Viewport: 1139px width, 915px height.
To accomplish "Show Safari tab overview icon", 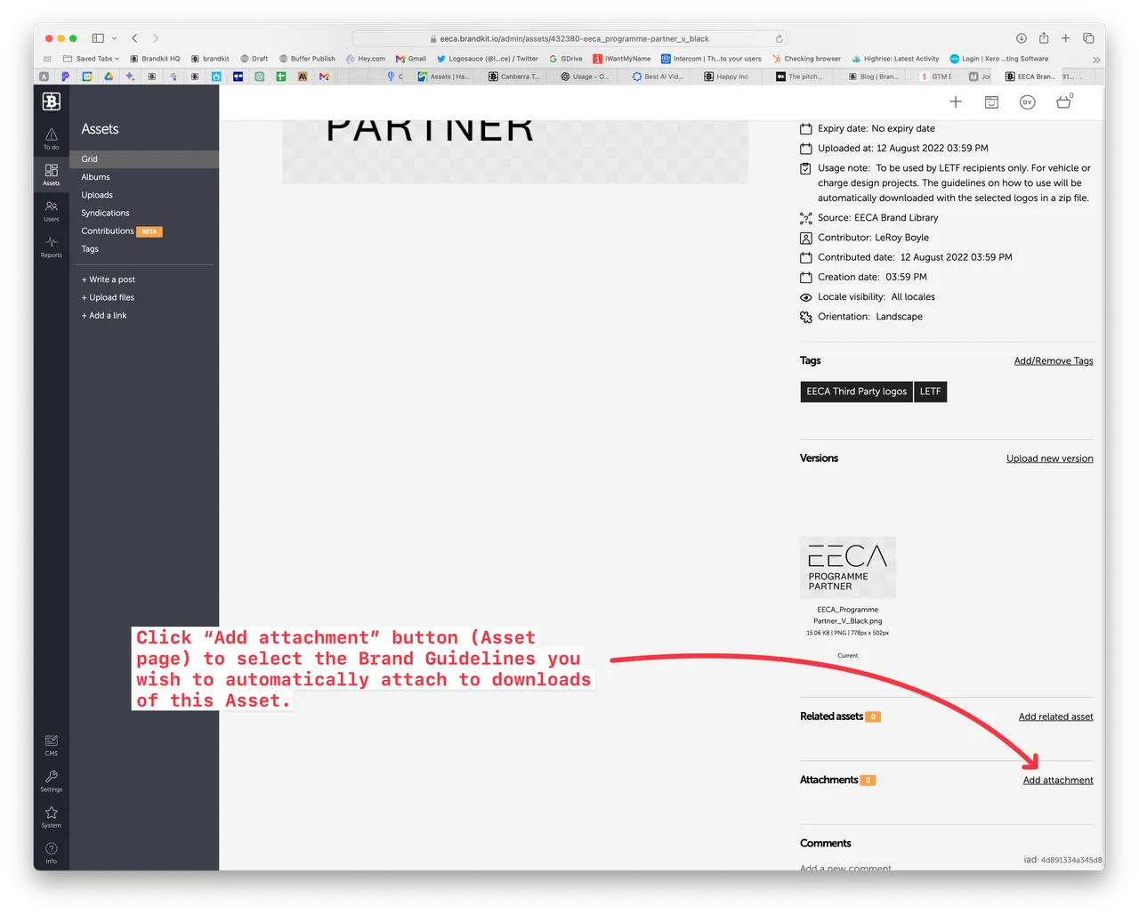I will (x=1088, y=38).
